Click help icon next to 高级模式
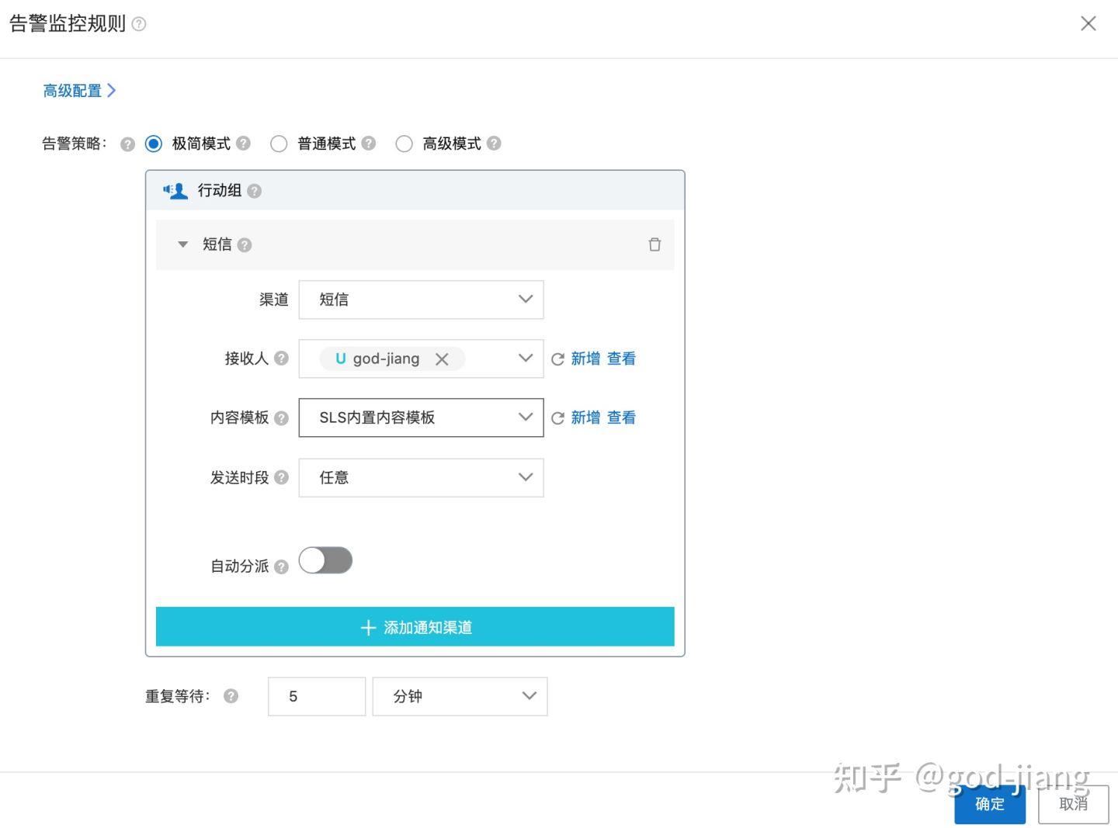 pyautogui.click(x=494, y=144)
